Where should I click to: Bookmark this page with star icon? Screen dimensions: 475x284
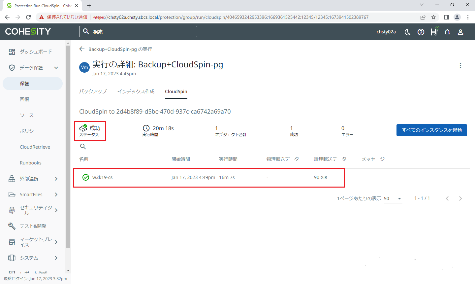[x=433, y=17]
